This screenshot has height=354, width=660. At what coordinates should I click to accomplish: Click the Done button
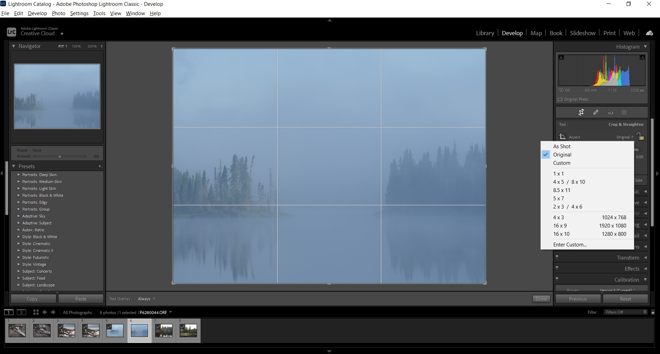[541, 299]
